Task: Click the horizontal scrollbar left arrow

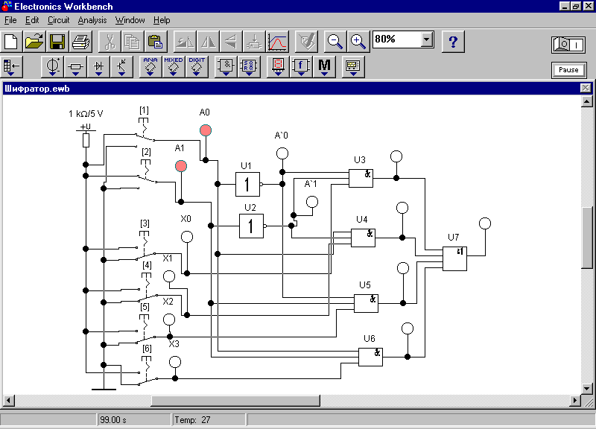Action: click(9, 401)
